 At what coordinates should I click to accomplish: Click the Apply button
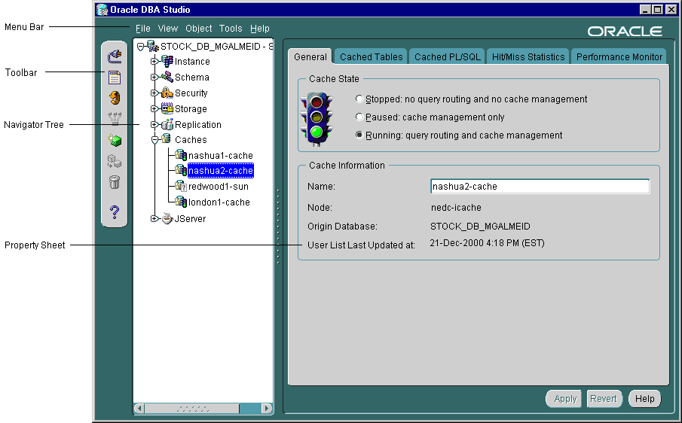[565, 399]
